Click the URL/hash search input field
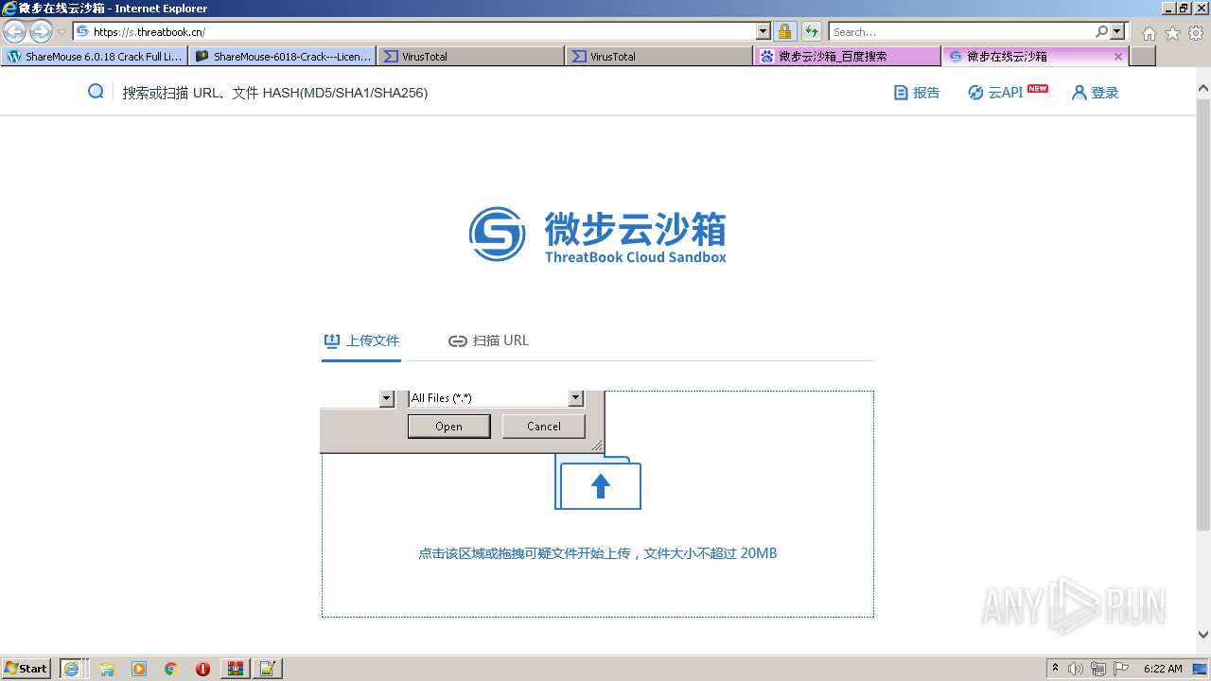Viewport: 1211px width, 681px height. tap(274, 93)
